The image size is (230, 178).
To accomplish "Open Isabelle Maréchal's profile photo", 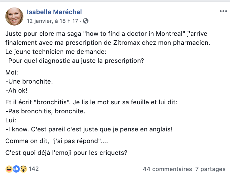I will (x=14, y=17).
